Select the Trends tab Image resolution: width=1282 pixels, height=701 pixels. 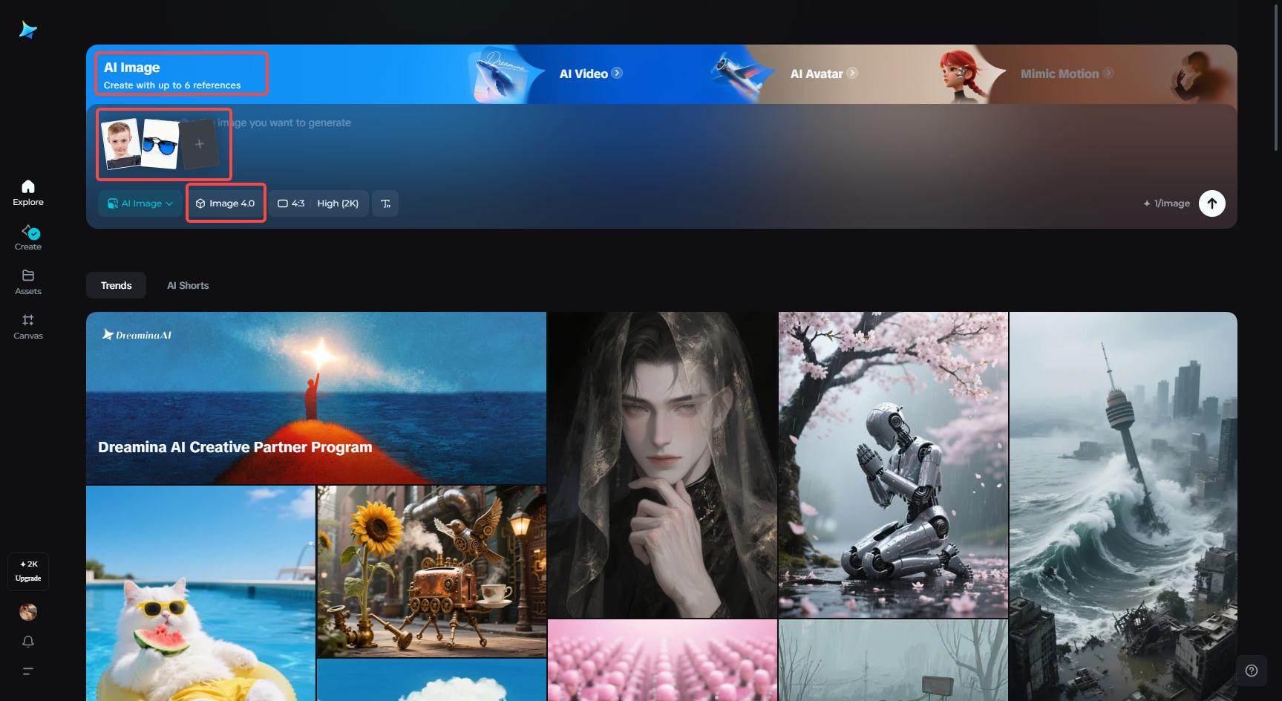click(117, 285)
